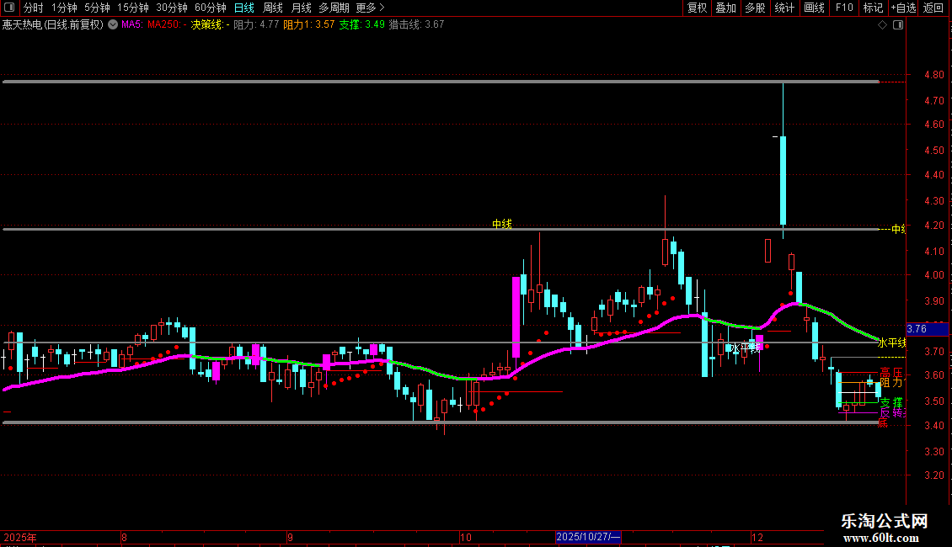
Task: Open the 多周期 multi-period view
Action: point(334,8)
